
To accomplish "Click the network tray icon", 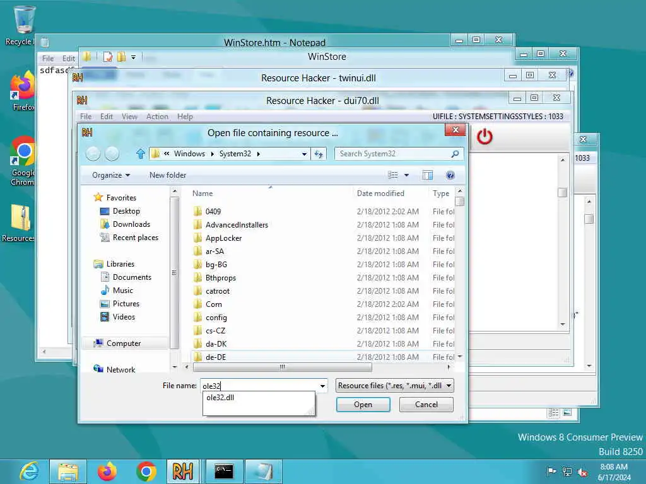I will (x=567, y=471).
